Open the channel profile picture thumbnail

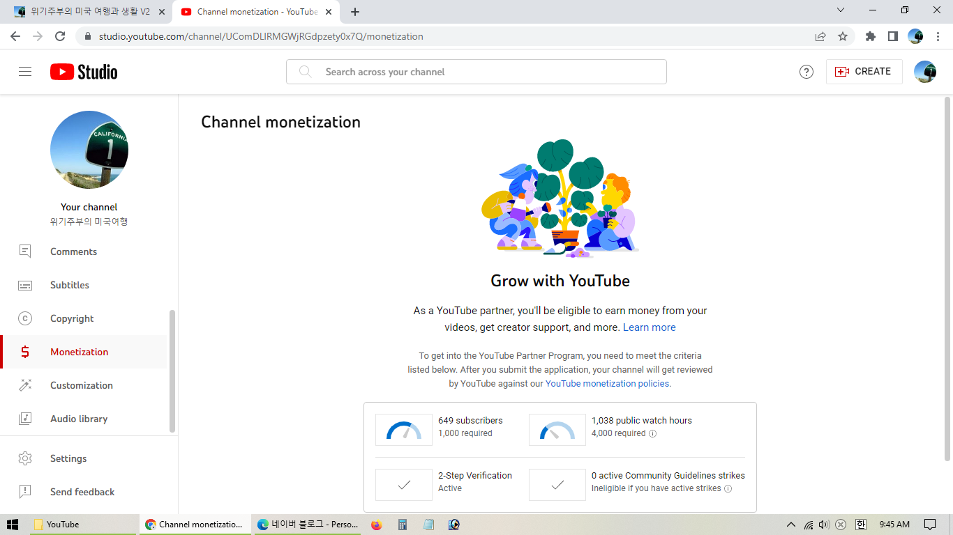tap(89, 150)
